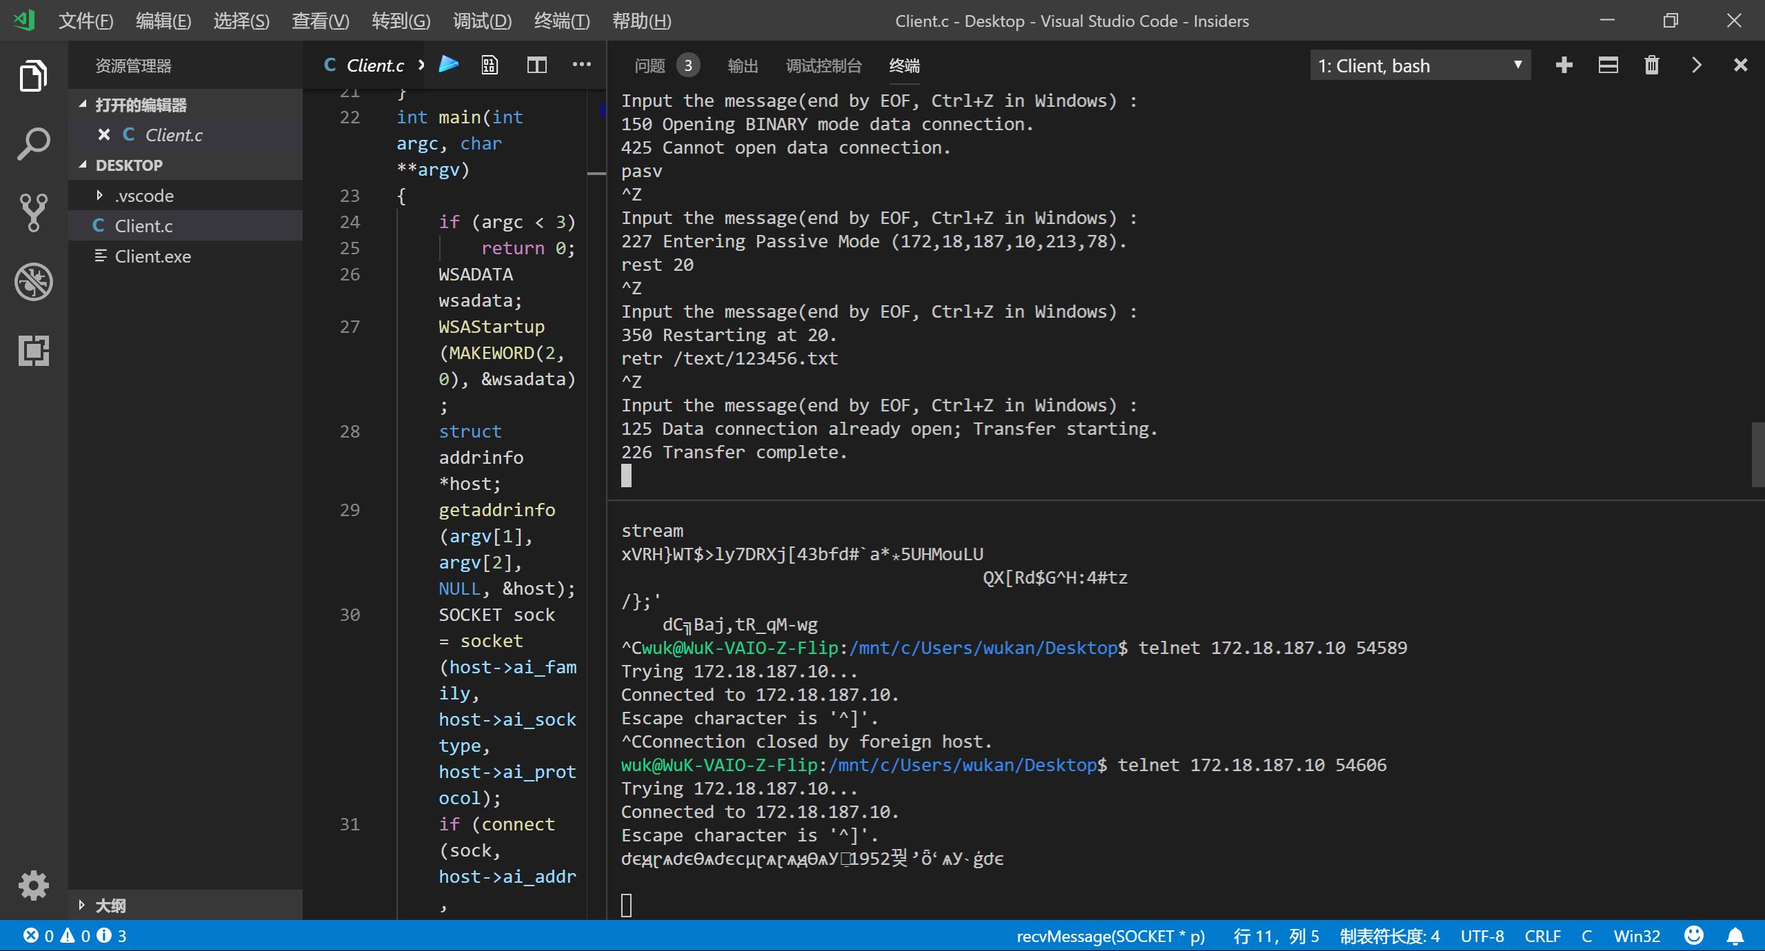This screenshot has height=951, width=1765.
Task: Open the 调试(D) menu
Action: tap(482, 21)
